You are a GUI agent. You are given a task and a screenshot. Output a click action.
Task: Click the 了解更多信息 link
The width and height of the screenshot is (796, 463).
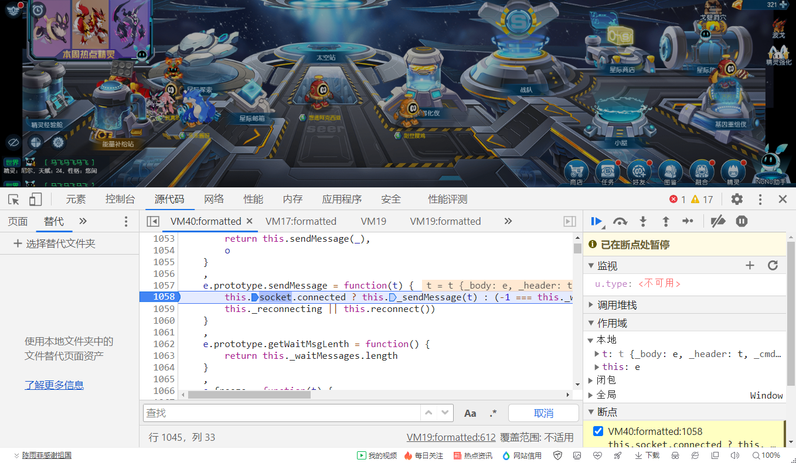coord(54,385)
